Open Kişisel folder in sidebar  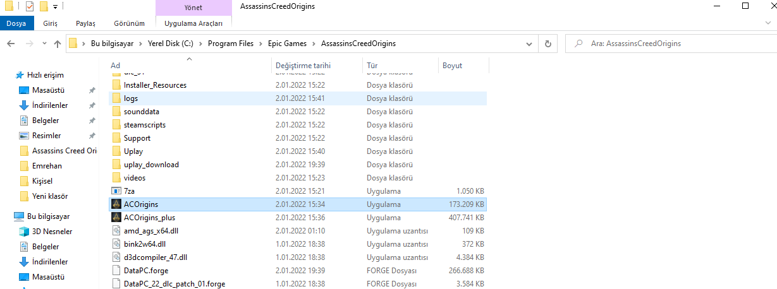(42, 181)
